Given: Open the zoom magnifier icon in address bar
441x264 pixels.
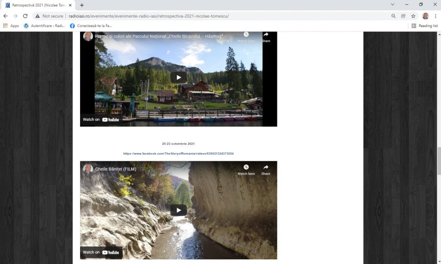Looking at the screenshot, I should tap(393, 16).
